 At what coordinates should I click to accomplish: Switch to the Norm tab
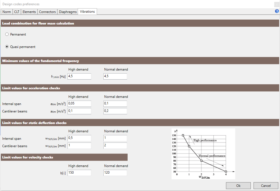[x=7, y=12]
